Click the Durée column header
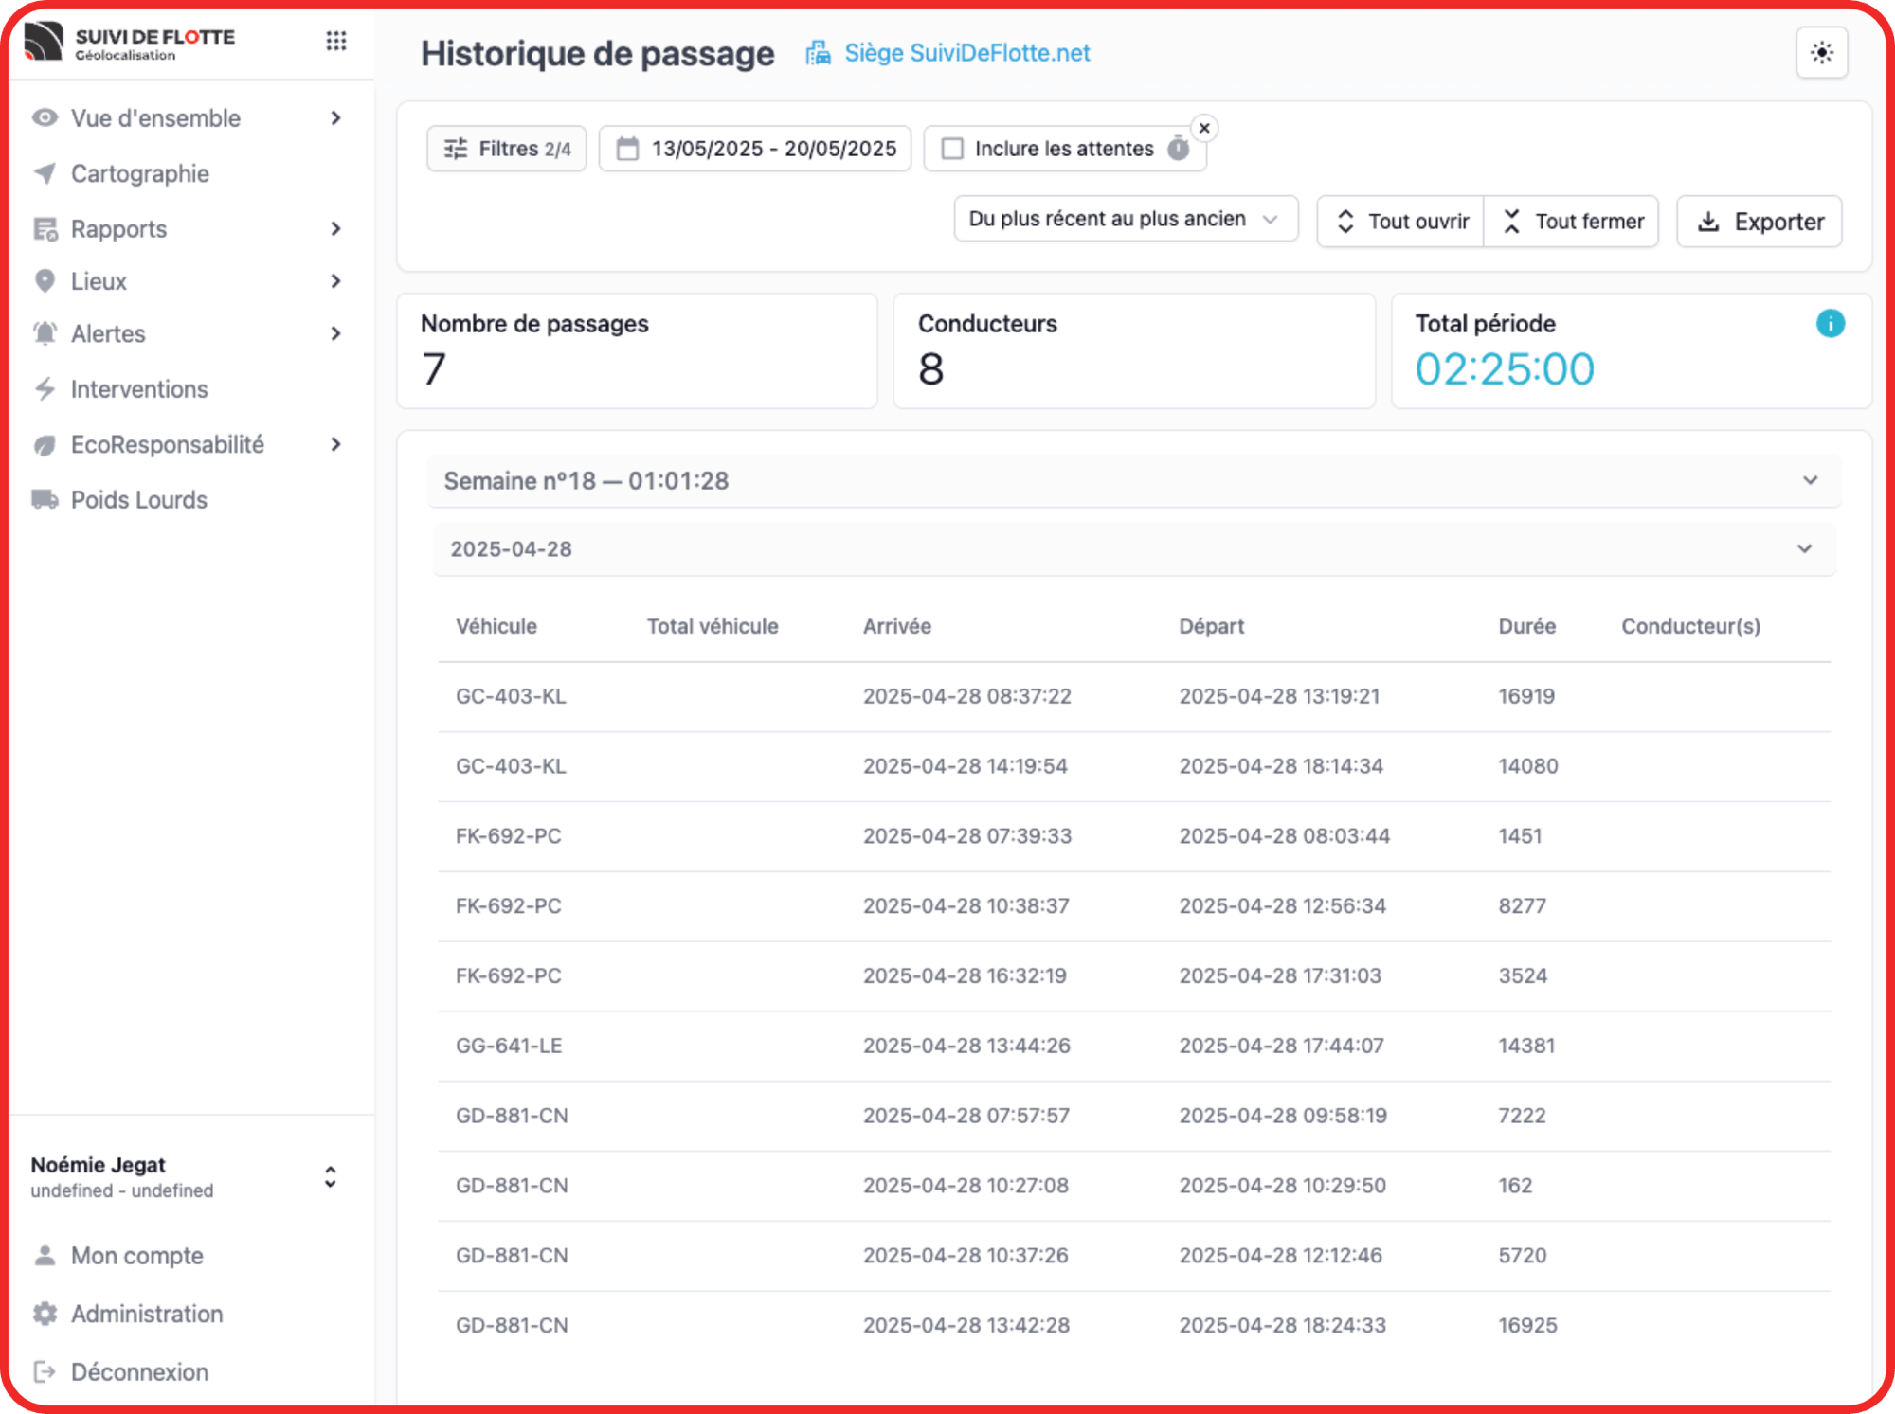 pos(1526,626)
